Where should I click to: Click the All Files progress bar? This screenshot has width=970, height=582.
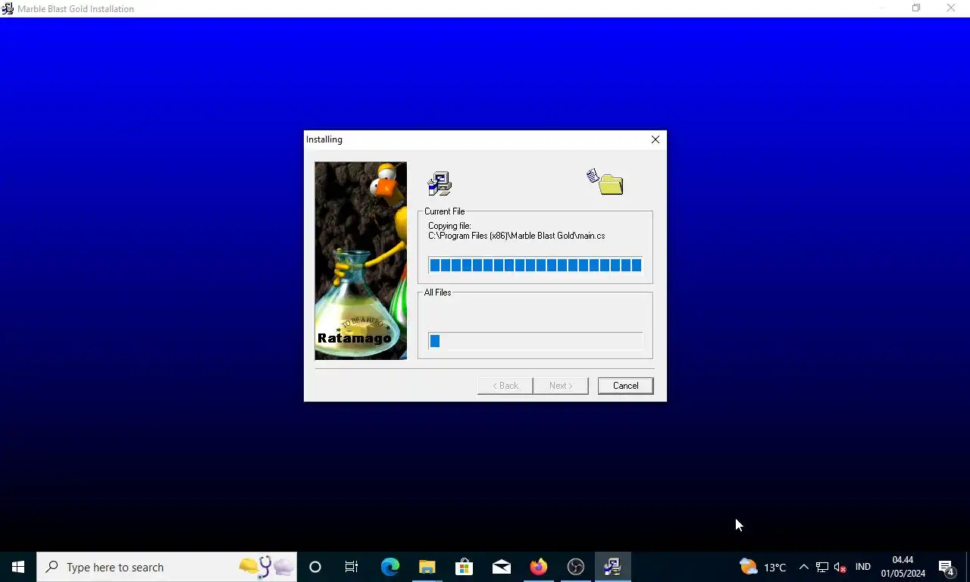pyautogui.click(x=535, y=341)
